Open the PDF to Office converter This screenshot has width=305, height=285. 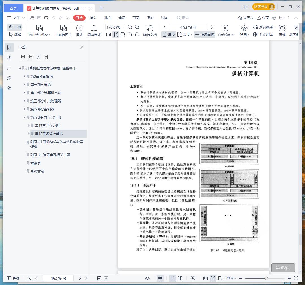coord(40,31)
